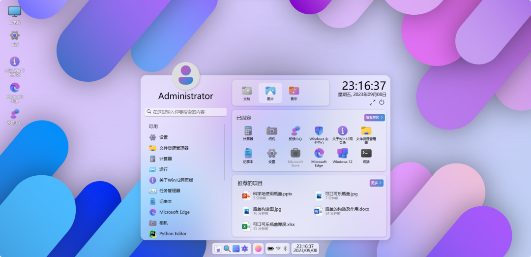The image size is (531, 257).
Task: Click the Administrator user avatar
Action: [x=185, y=76]
